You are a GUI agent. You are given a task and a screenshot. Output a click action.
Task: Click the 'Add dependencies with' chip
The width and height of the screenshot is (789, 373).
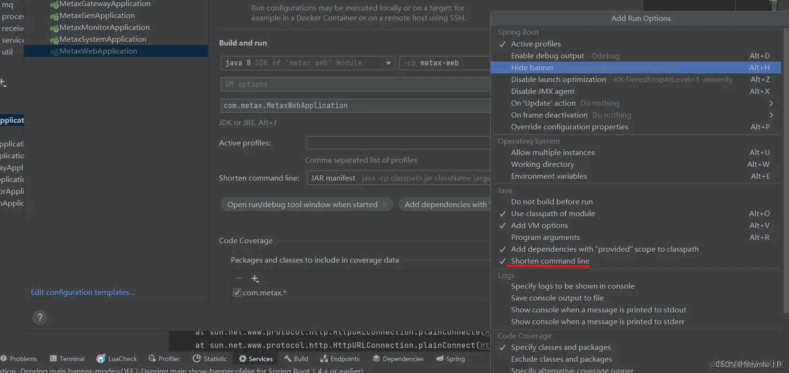coord(445,205)
